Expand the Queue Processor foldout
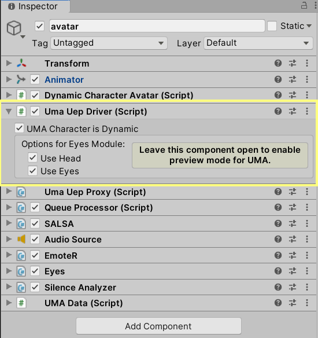 coord(9,207)
